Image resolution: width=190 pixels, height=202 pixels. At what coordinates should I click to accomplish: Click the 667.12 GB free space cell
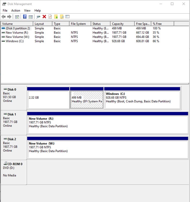[142, 32]
